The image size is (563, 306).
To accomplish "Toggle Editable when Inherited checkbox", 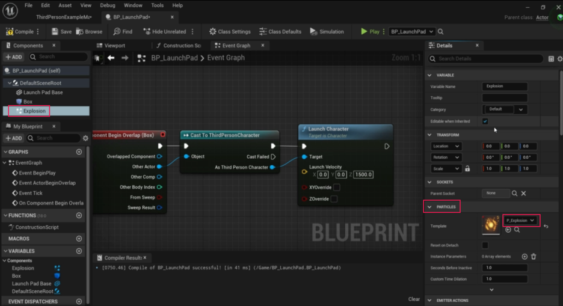I will 485,121.
